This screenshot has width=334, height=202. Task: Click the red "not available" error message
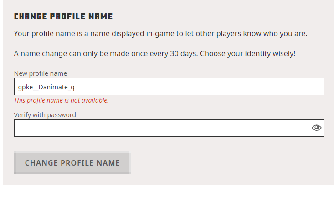pyautogui.click(x=61, y=100)
